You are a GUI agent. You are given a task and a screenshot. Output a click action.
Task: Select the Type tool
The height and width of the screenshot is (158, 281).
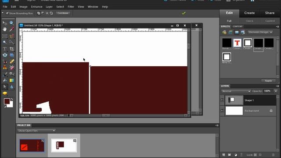[x=5, y=49]
